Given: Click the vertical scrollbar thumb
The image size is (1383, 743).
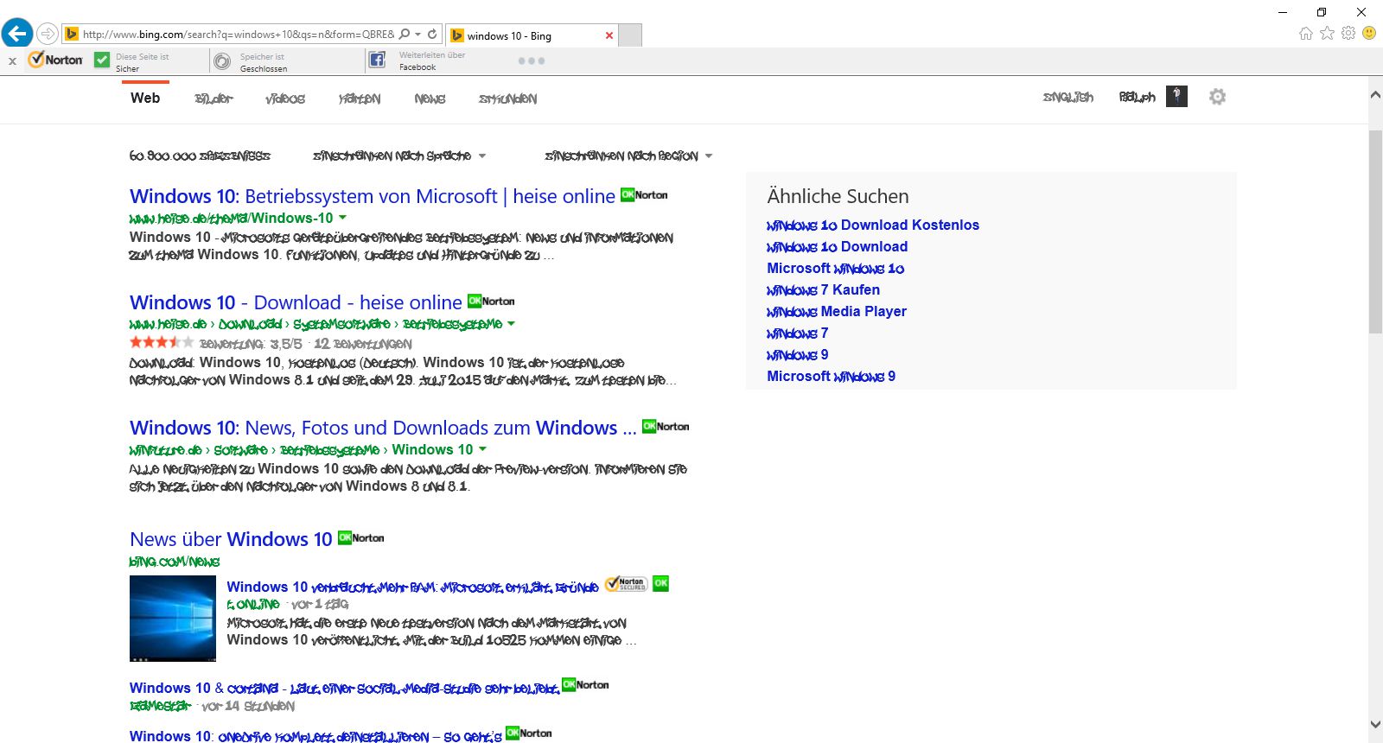Looking at the screenshot, I should tap(1375, 232).
